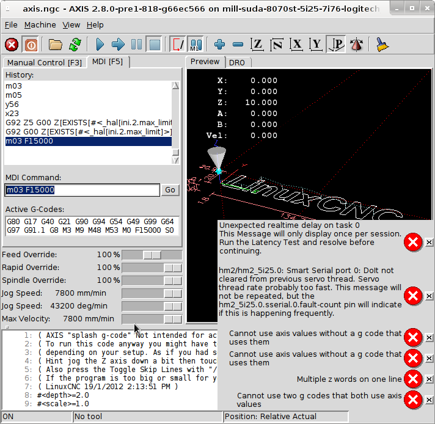Click the Active G-Codes display box

click(x=92, y=226)
